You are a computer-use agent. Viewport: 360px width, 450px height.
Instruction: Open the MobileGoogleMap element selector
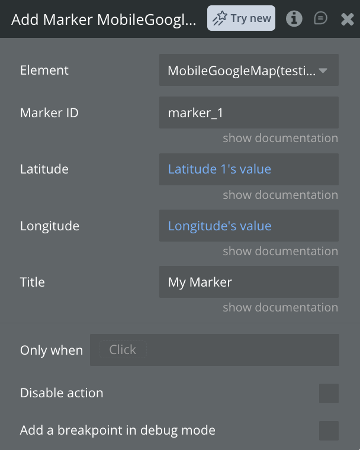(242, 70)
